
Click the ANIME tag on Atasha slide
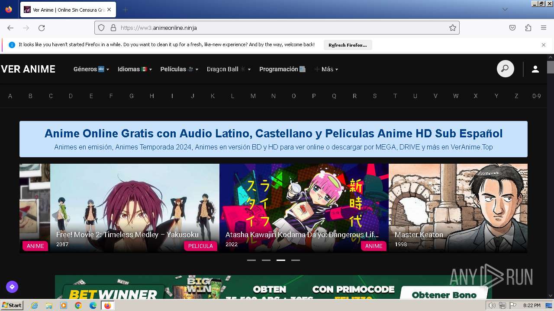pos(374,246)
